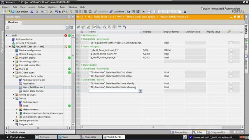Tick modify checkbox for q_xRefill_Valve_Open_P1 row
The image size is (249, 140).
[231, 58]
